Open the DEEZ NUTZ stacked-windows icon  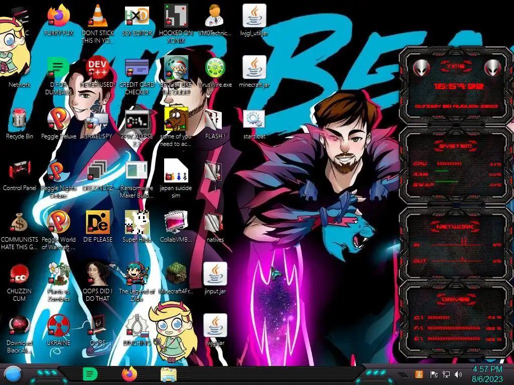pos(98,170)
